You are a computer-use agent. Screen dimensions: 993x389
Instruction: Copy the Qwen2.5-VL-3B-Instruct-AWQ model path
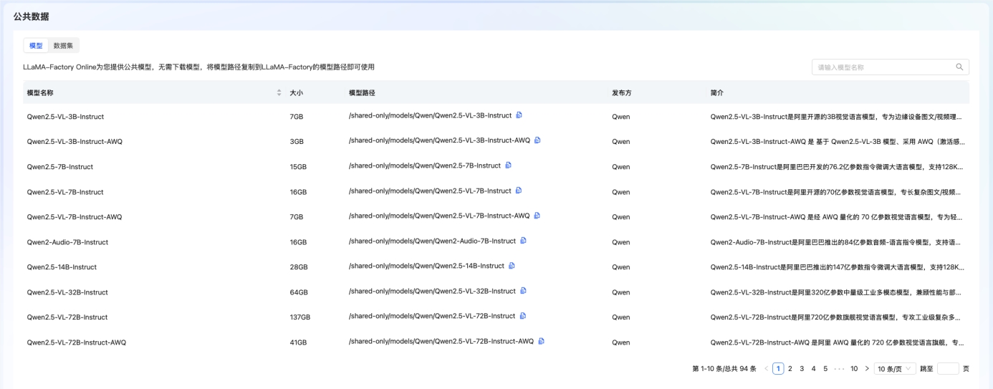537,140
